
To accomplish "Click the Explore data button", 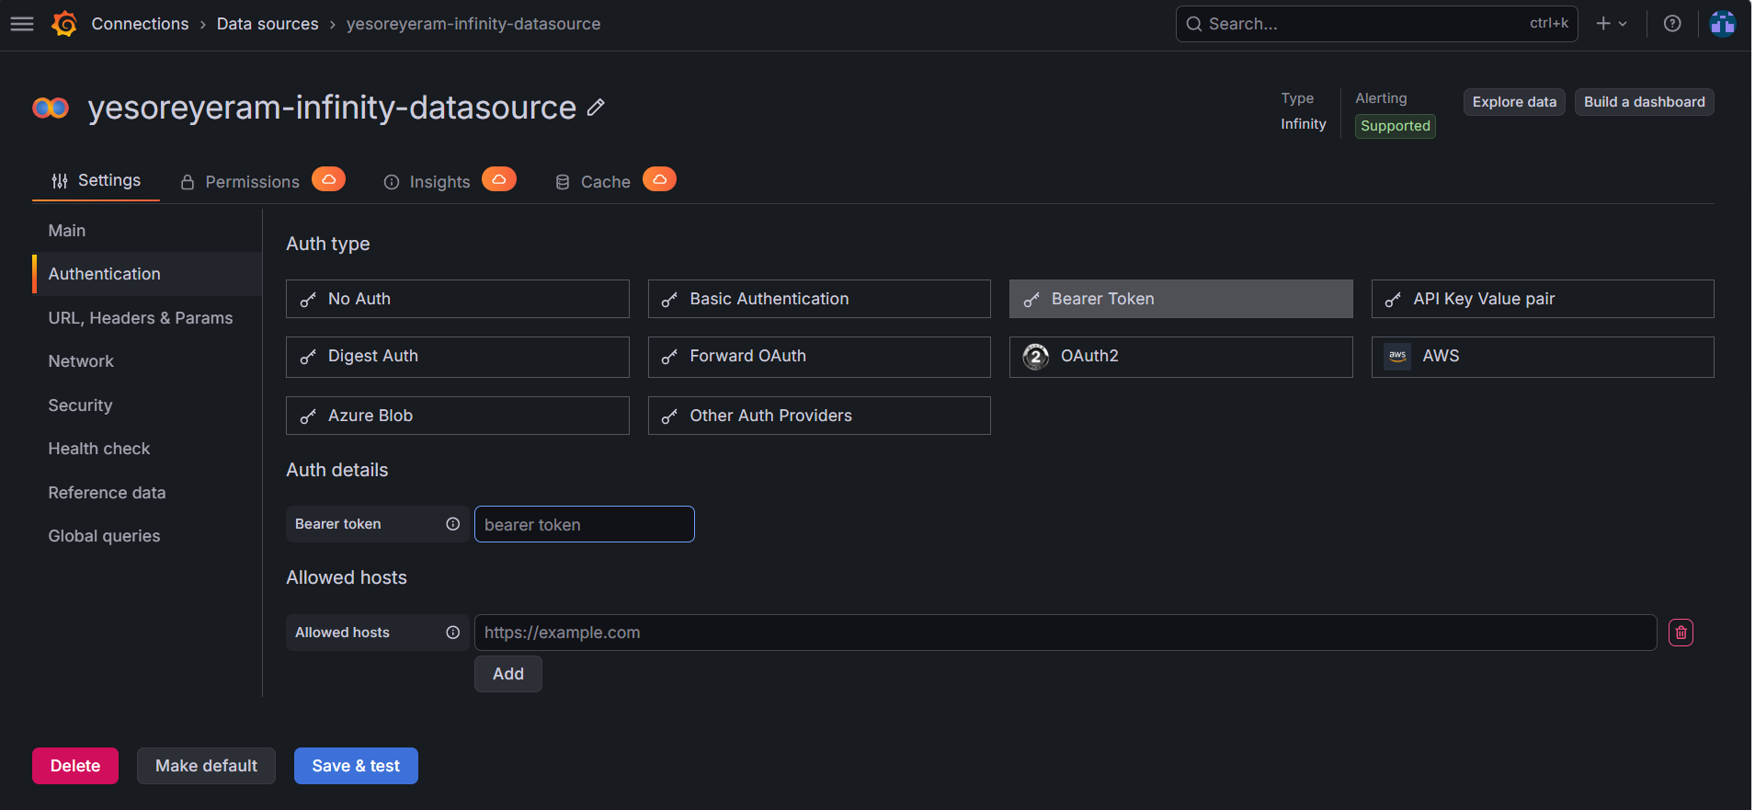I will [x=1514, y=102].
